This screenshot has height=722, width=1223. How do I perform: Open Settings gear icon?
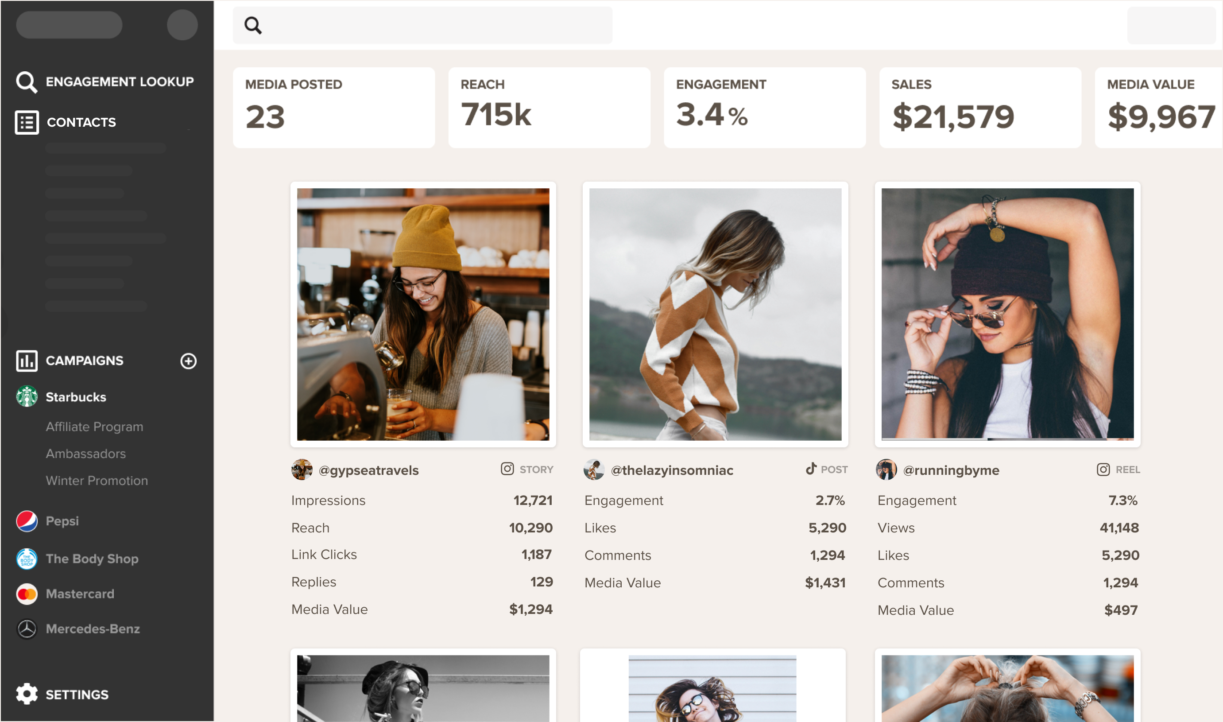click(x=26, y=694)
